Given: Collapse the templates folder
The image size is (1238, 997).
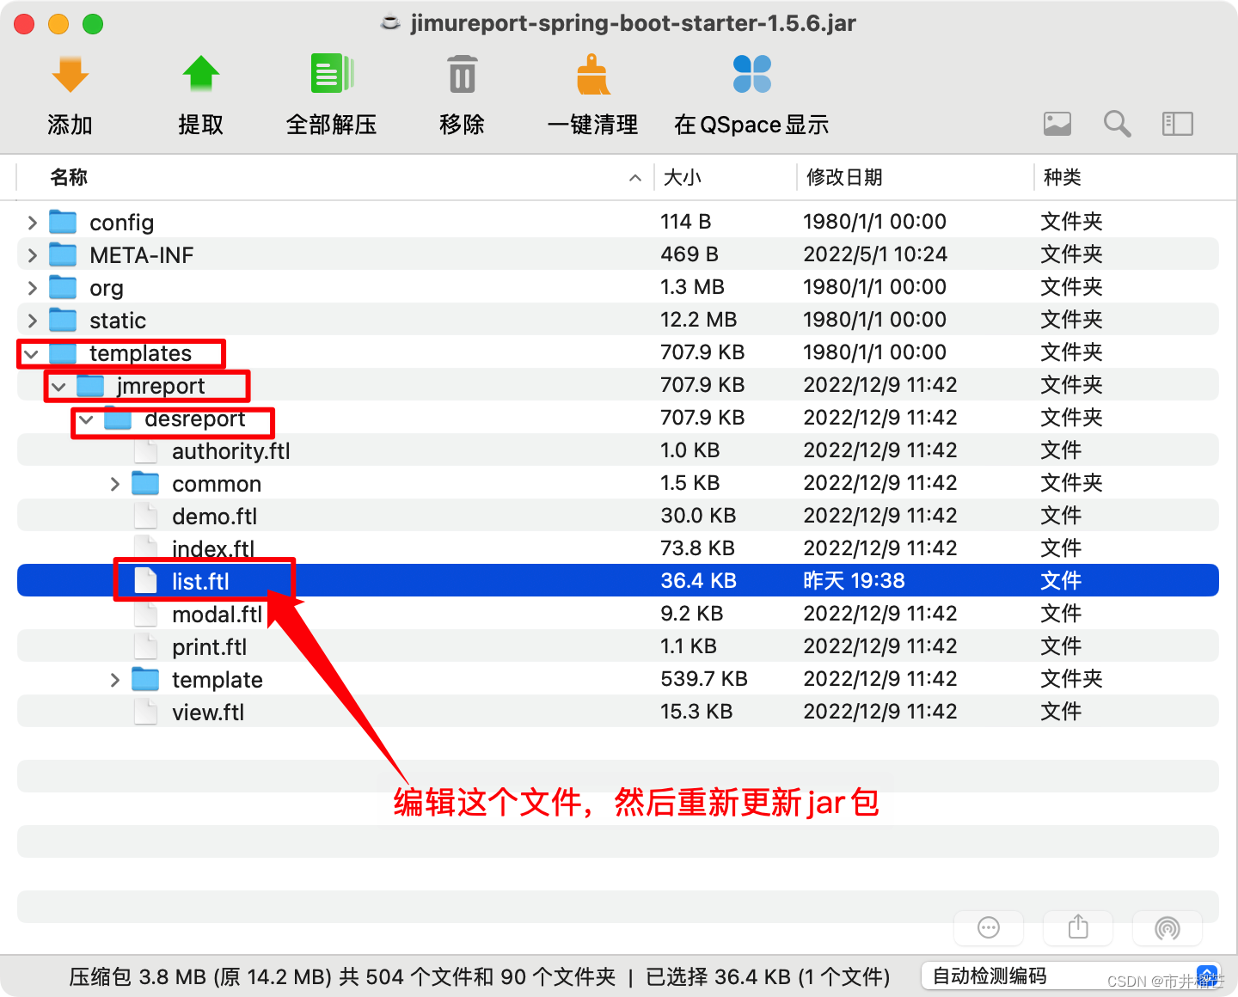Looking at the screenshot, I should tap(32, 353).
